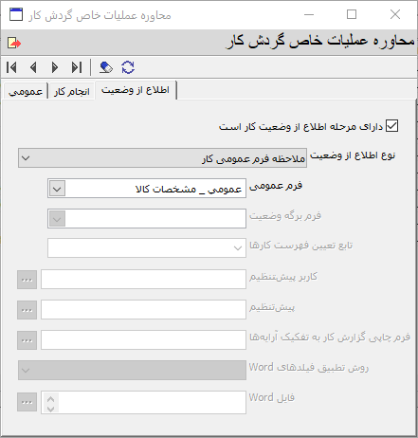The height and width of the screenshot is (438, 418).
Task: Click the up arrow in Word file field
Action: [50, 399]
